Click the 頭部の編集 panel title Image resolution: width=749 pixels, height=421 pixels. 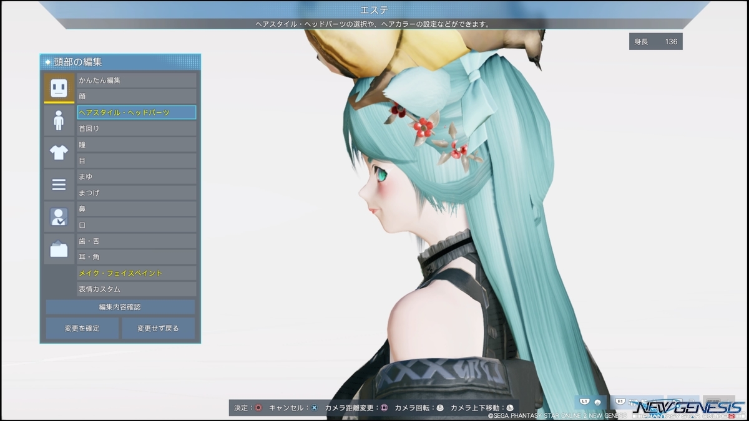coord(78,62)
